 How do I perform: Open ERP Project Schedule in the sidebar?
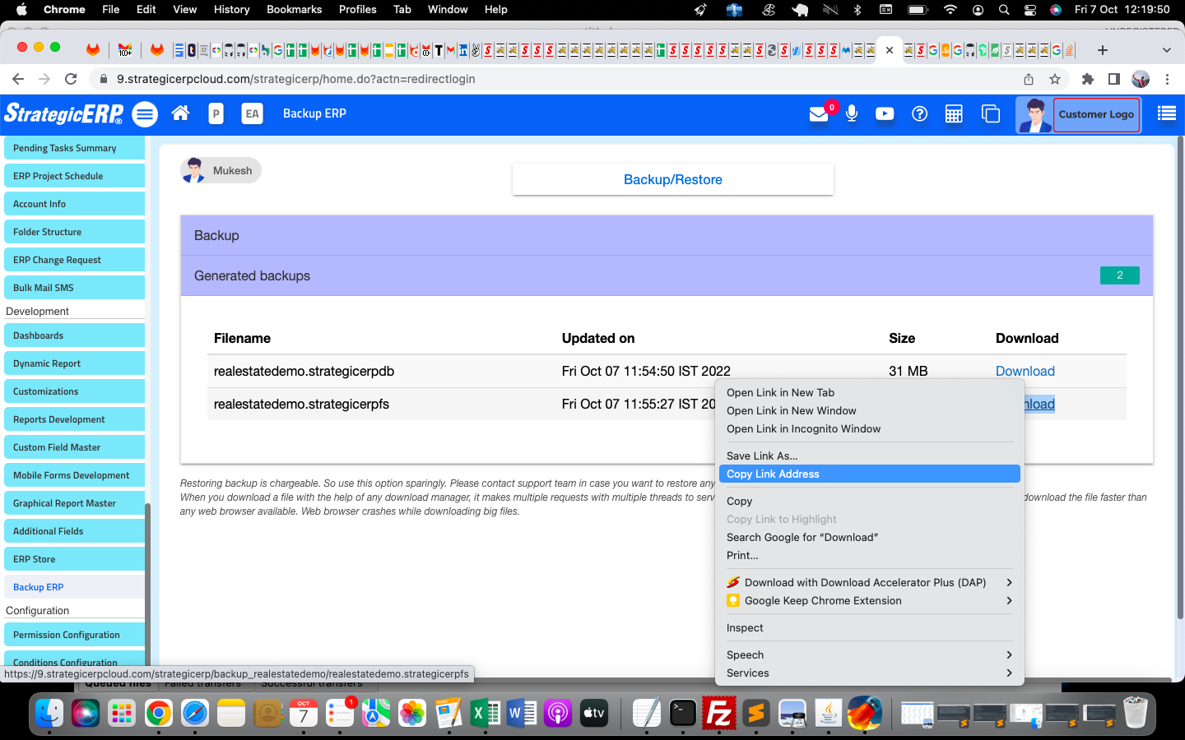coord(74,176)
